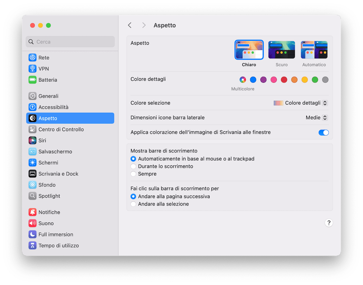The height and width of the screenshot is (285, 363).
Task: Open Sfondo wallpaper icon
Action: pos(33,185)
